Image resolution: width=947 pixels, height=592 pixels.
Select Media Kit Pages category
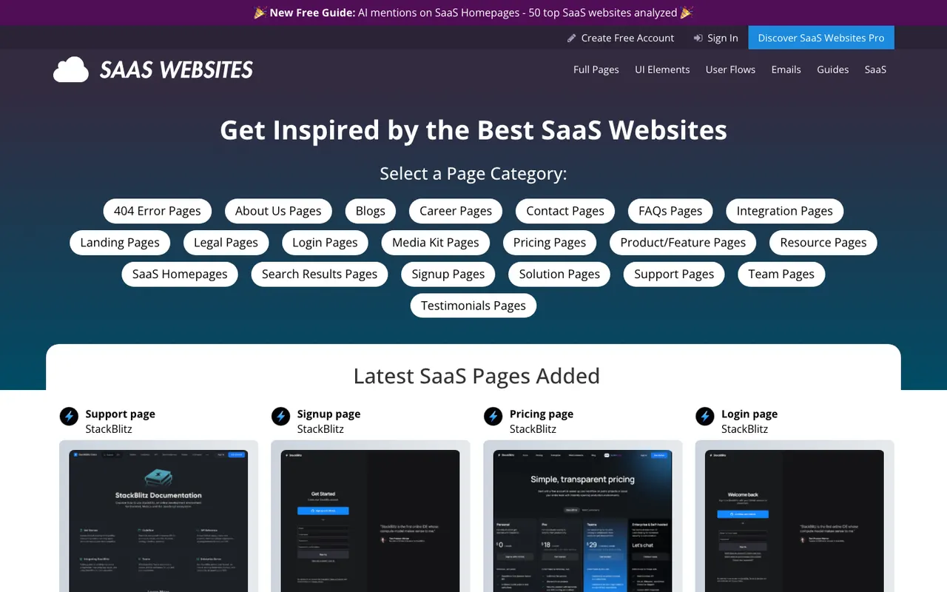tap(436, 243)
